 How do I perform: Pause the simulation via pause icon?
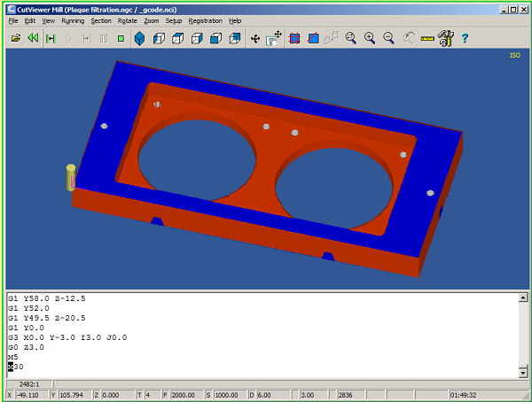pyautogui.click(x=104, y=38)
